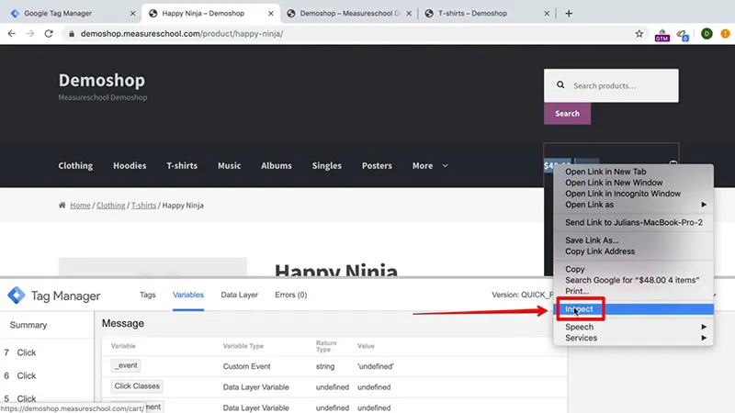
Task: Reload the page with refresh icon
Action: 49,34
